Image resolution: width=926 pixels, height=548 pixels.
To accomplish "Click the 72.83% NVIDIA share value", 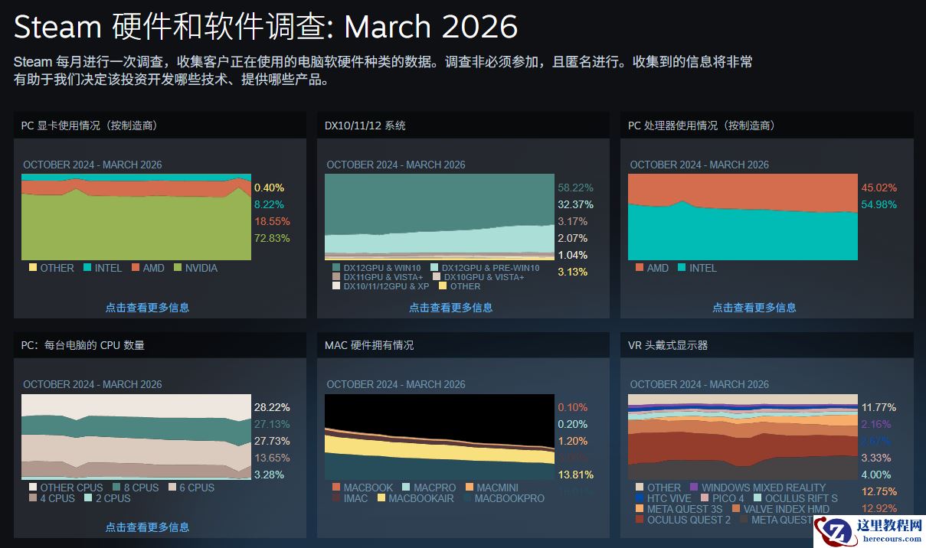I will tap(272, 238).
